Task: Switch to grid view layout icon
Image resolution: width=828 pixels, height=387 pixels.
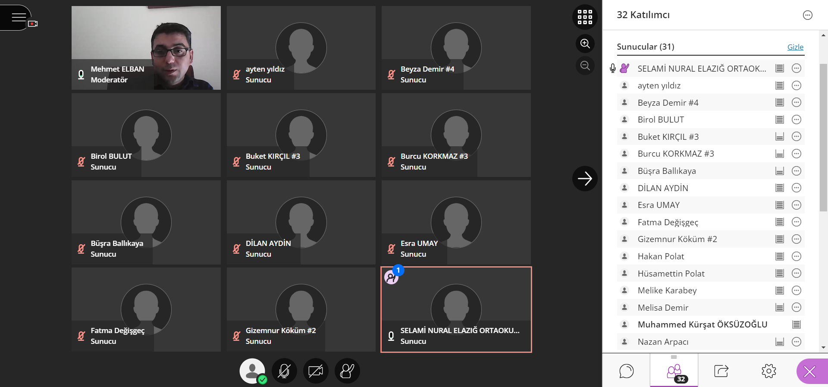Action: tap(585, 17)
